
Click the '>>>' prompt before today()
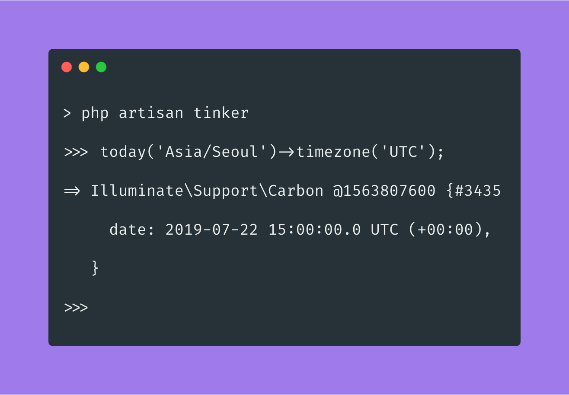point(76,152)
